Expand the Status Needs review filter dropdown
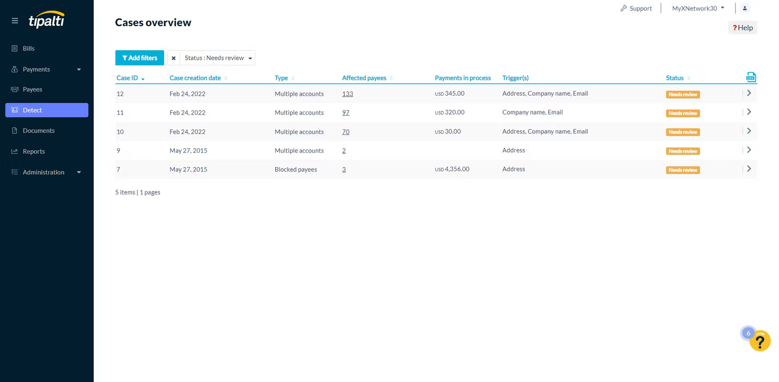This screenshot has height=382, width=779. (x=249, y=58)
